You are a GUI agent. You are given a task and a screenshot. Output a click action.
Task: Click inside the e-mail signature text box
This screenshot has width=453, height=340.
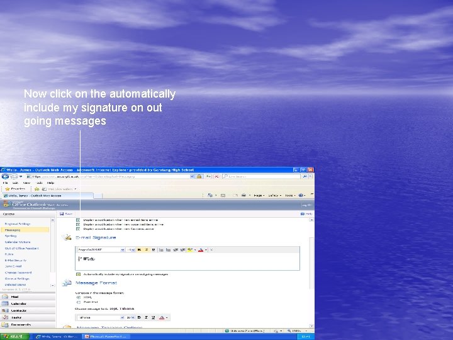click(x=187, y=262)
